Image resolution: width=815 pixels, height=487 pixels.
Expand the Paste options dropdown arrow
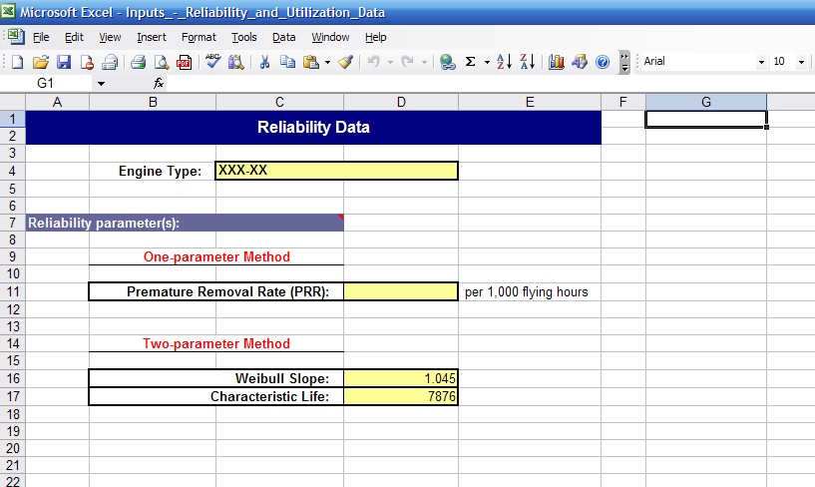(327, 62)
